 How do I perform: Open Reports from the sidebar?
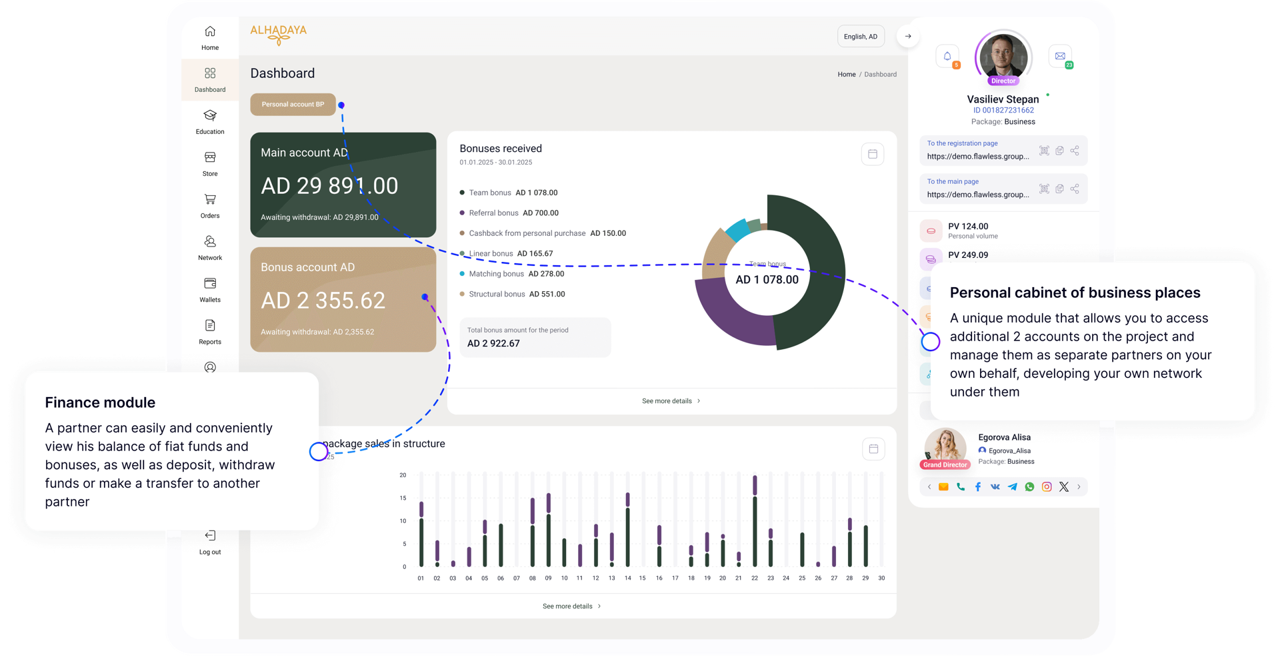click(210, 331)
